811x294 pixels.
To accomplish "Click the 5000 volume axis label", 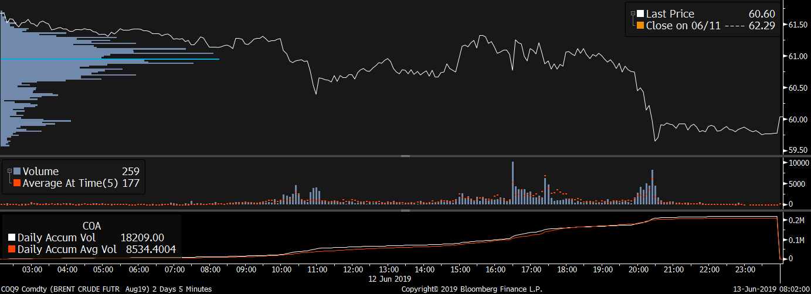I will coord(796,184).
